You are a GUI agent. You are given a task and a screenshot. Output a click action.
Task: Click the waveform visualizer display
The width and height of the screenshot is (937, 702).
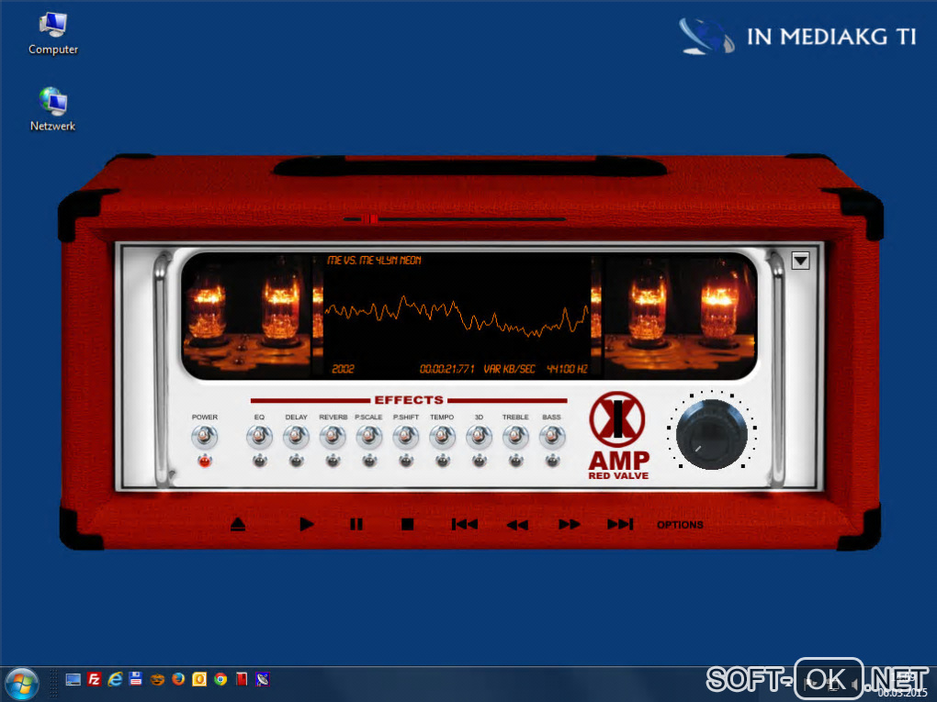[457, 315]
